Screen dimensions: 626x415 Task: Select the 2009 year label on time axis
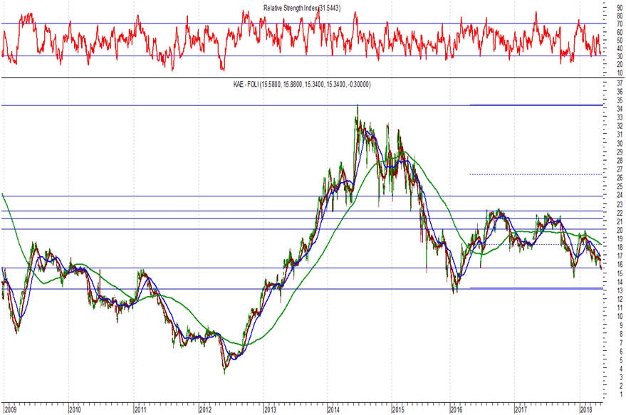click(x=11, y=410)
